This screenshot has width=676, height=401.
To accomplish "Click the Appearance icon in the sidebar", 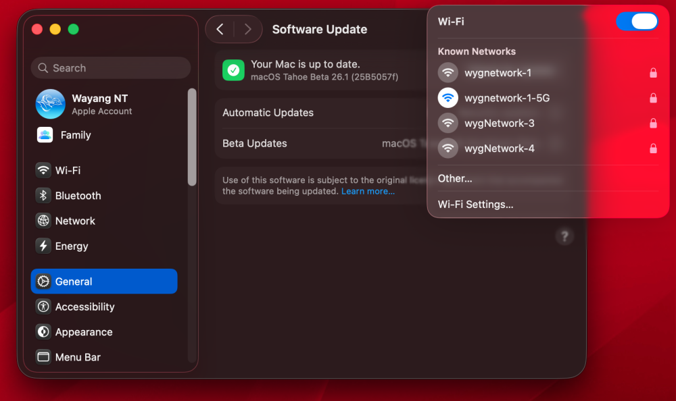I will click(x=43, y=331).
